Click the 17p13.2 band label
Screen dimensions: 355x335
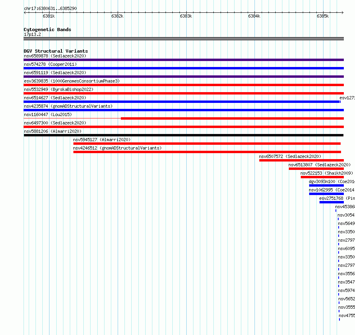coord(32,34)
